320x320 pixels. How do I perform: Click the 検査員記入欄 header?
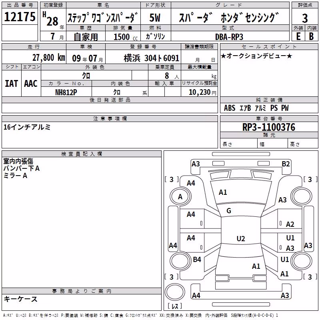[82, 154]
